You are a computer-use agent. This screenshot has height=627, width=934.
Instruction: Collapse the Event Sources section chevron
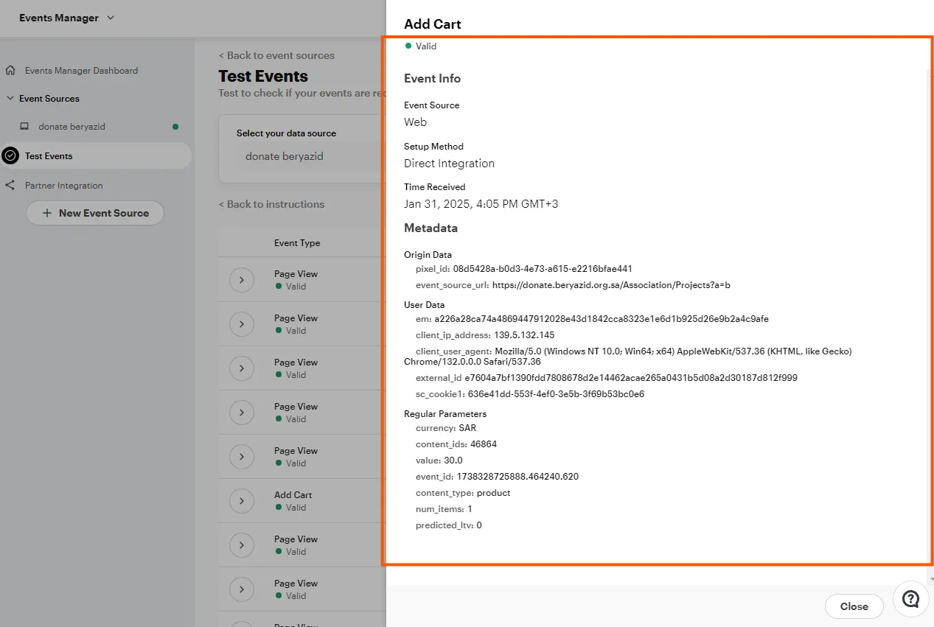tap(10, 98)
